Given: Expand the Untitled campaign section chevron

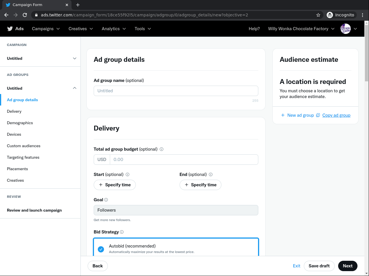Looking at the screenshot, I should click(x=75, y=58).
